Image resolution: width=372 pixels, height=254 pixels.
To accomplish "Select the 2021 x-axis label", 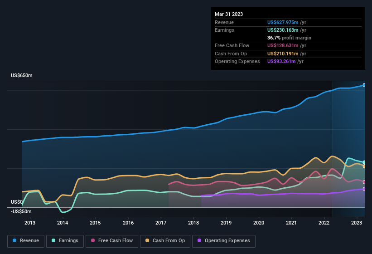I will point(291,223).
